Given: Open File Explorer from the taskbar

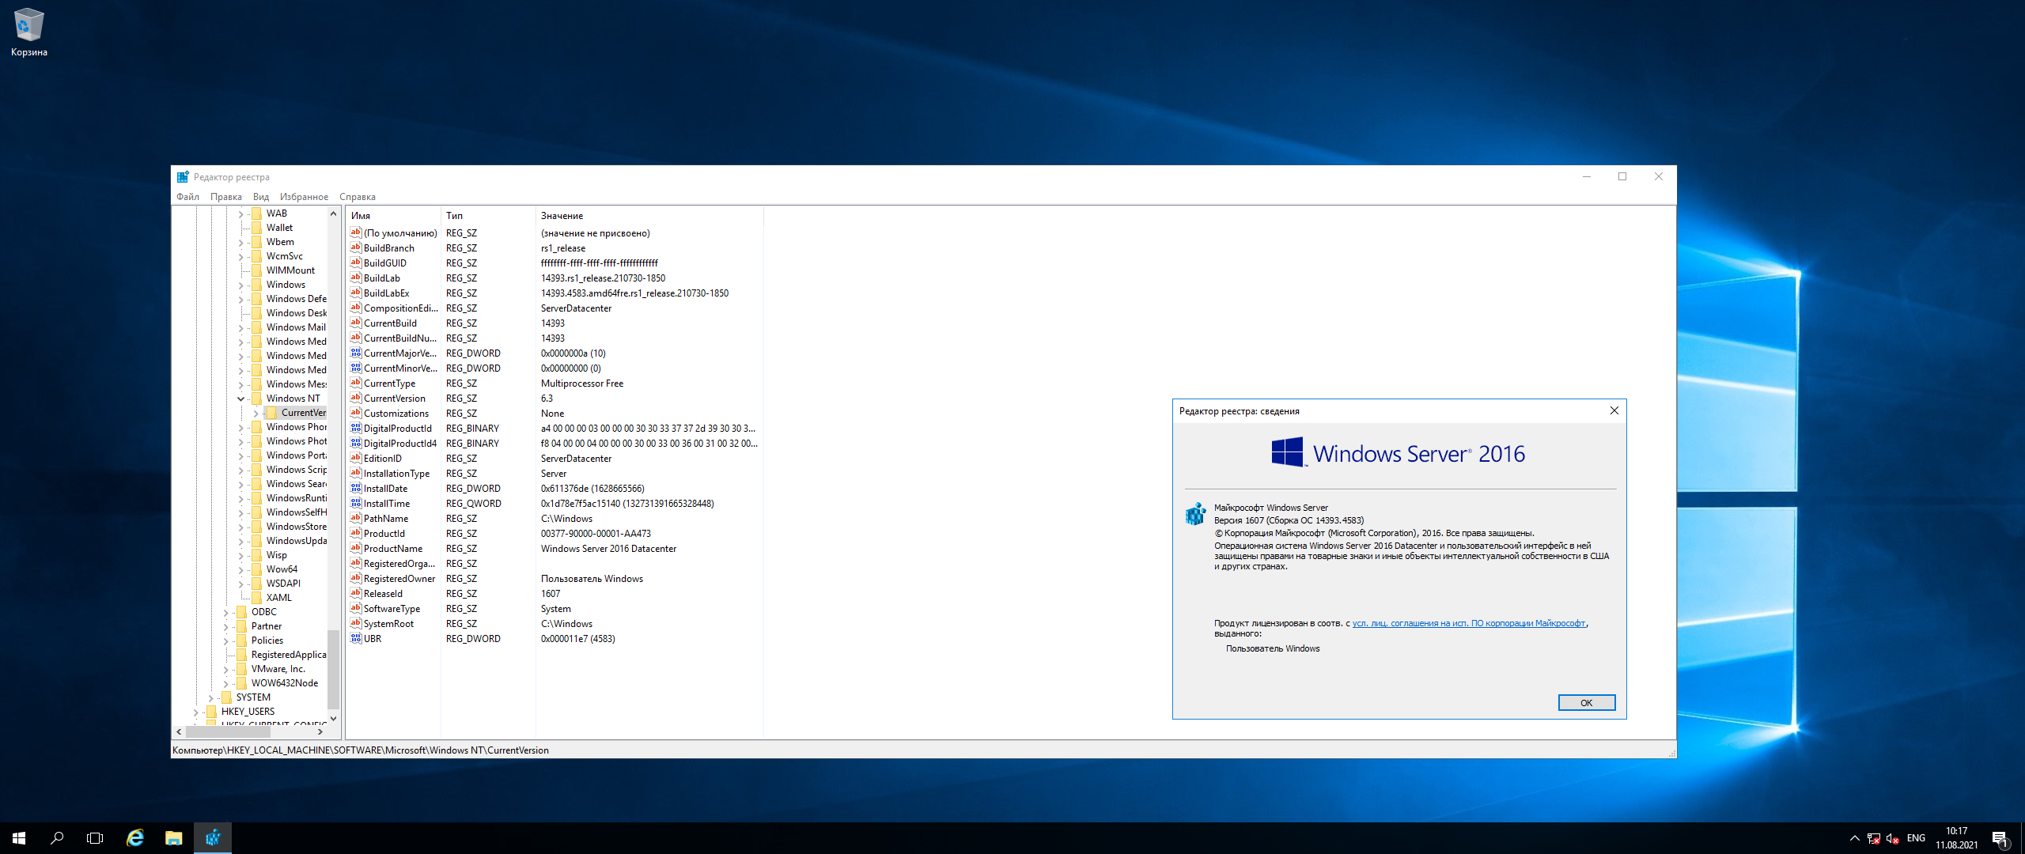Looking at the screenshot, I should coord(173,838).
